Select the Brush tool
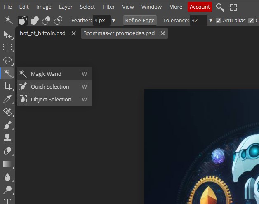The width and height of the screenshot is (259, 204). (x=7, y=125)
